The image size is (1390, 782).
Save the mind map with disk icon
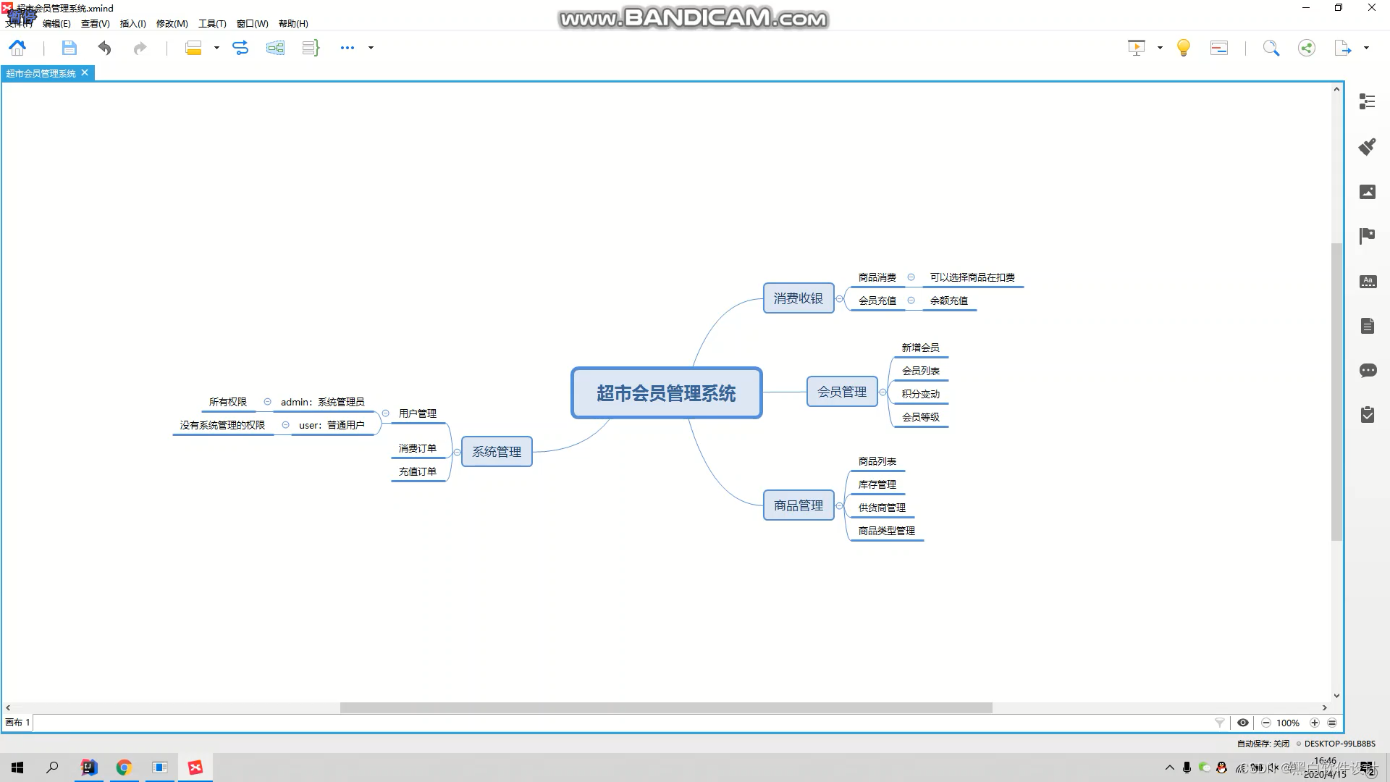point(69,48)
